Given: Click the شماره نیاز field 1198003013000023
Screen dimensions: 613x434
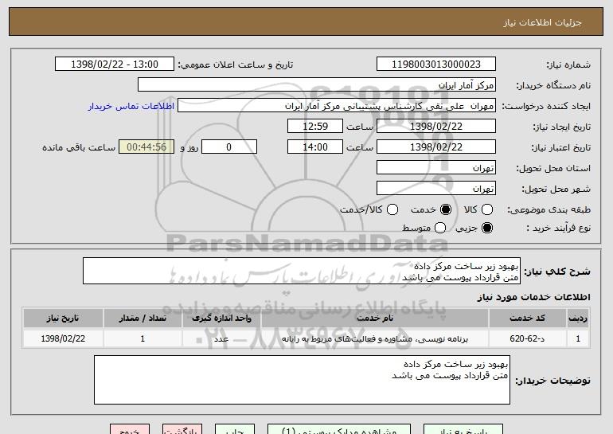Looking at the screenshot, I should pos(436,65).
